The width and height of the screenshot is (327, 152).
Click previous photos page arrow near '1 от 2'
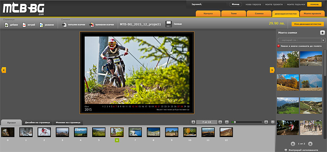coord(293,144)
